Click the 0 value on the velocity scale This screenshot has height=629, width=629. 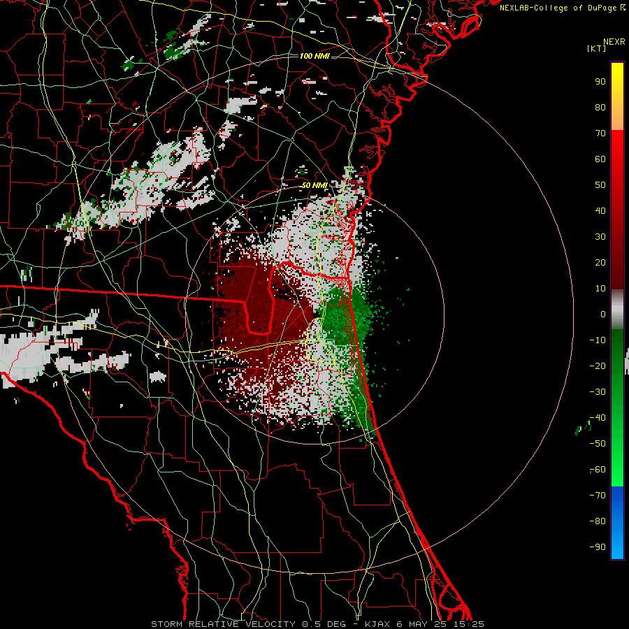tap(603, 314)
